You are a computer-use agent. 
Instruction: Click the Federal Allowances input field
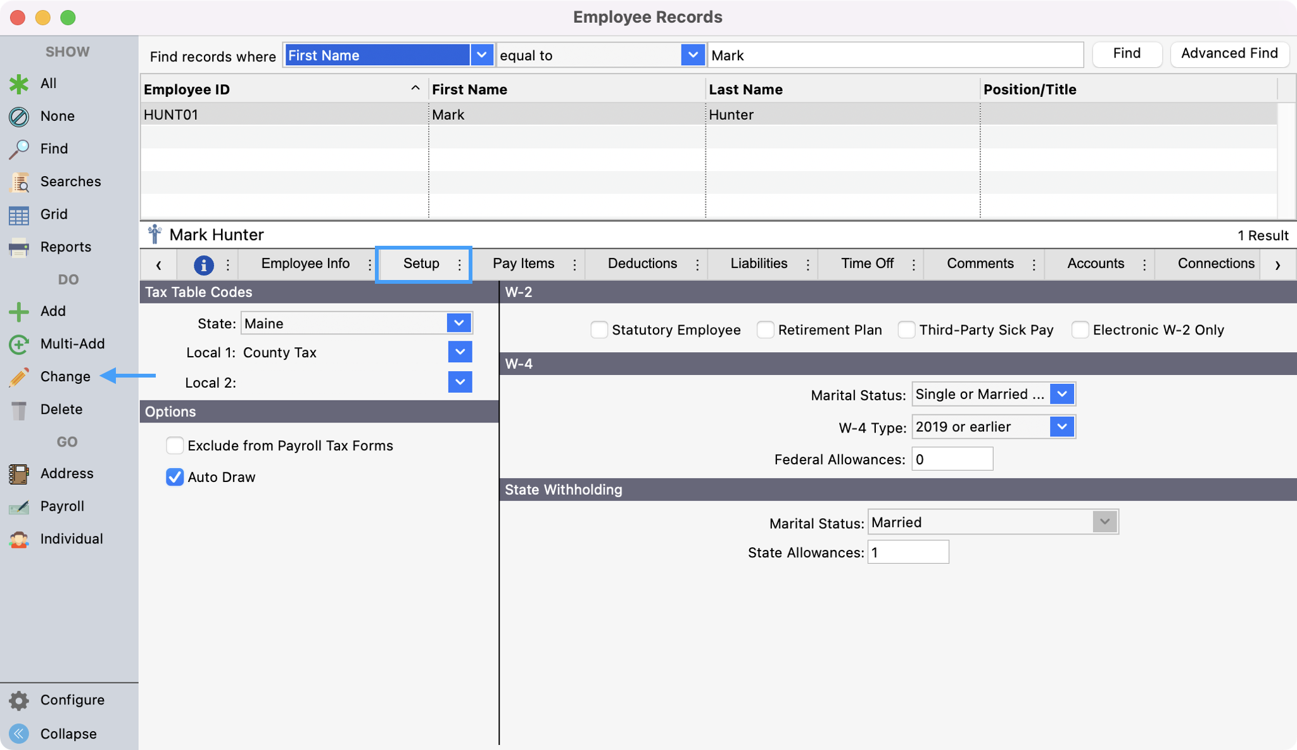pyautogui.click(x=951, y=459)
